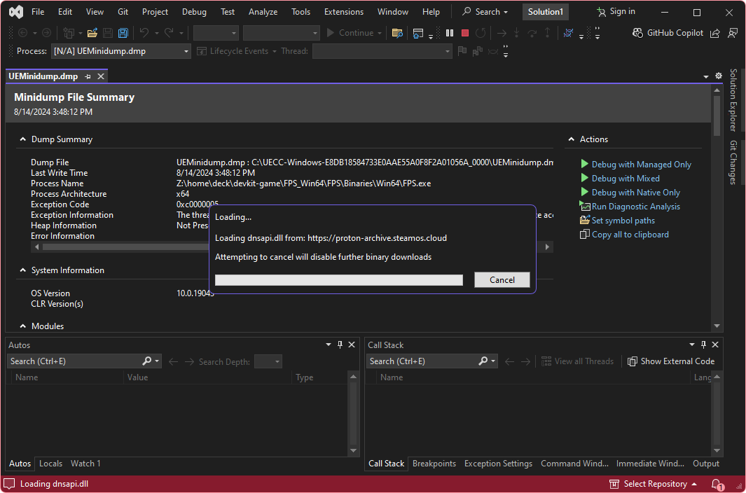Viewport: 746px width, 493px height.
Task: Switch to the Breakpoints tab
Action: click(434, 464)
